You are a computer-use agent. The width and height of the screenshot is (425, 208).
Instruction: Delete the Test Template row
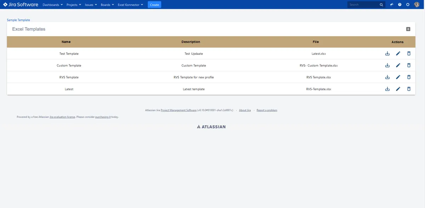(409, 53)
